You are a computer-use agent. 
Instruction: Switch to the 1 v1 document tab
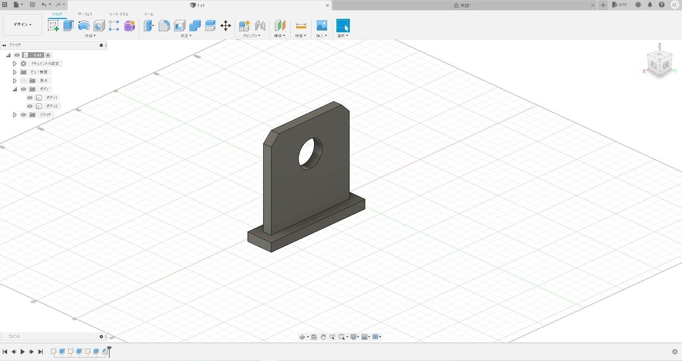(x=200, y=5)
